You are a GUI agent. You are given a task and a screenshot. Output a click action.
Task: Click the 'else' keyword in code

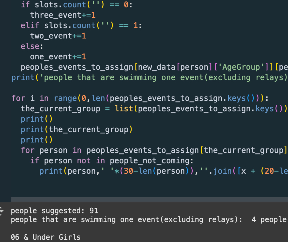[x=30, y=46]
